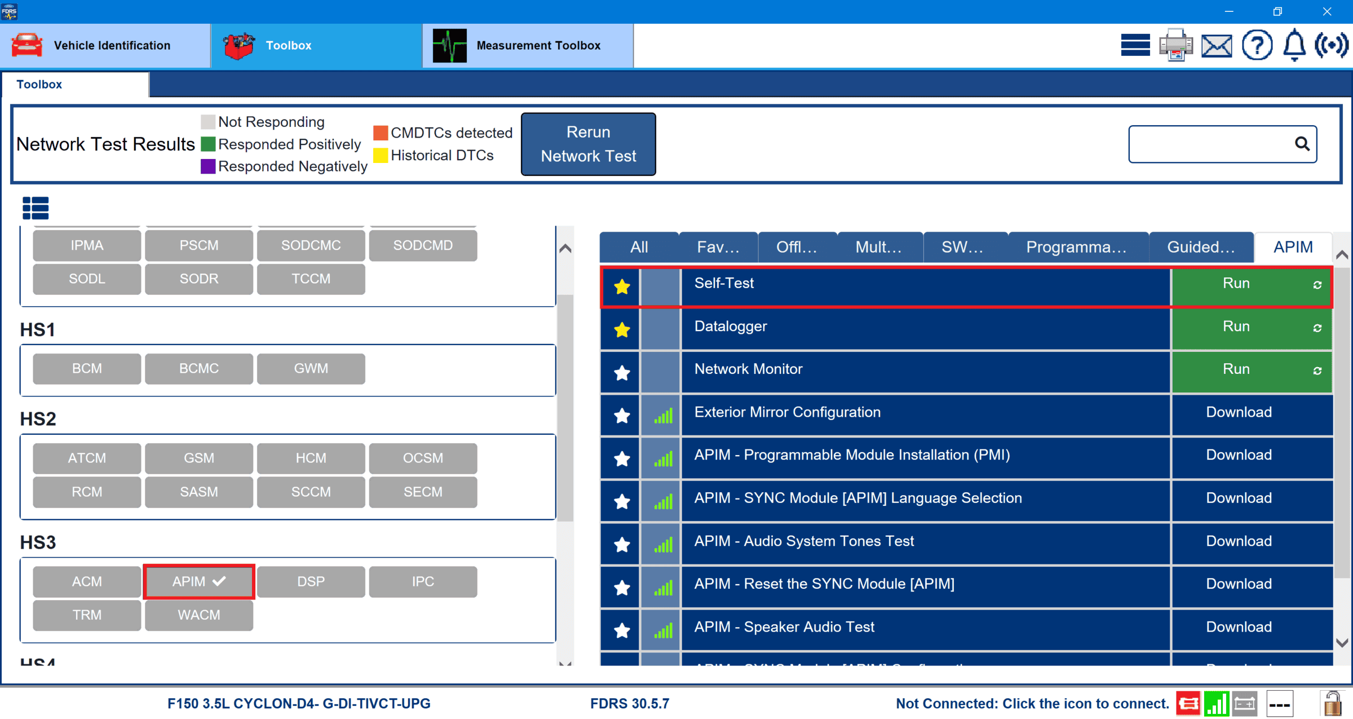Image resolution: width=1353 pixels, height=719 pixels.
Task: Switch to the Favorites tab
Action: tap(718, 247)
